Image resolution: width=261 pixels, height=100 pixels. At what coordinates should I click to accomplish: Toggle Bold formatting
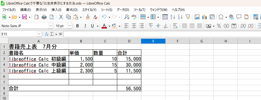pyautogui.click(x=78, y=26)
